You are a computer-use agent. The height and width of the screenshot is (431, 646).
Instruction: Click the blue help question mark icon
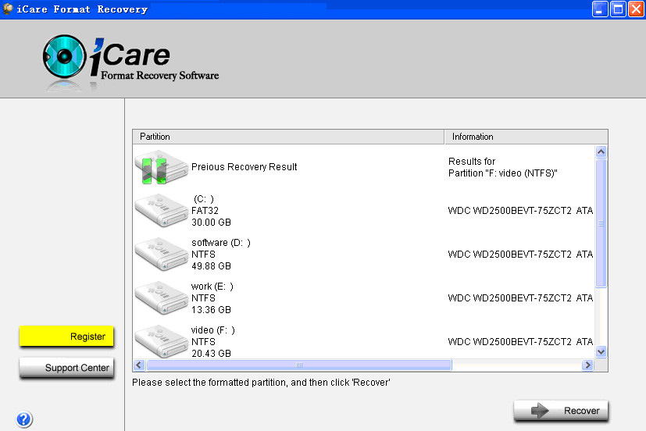24,419
